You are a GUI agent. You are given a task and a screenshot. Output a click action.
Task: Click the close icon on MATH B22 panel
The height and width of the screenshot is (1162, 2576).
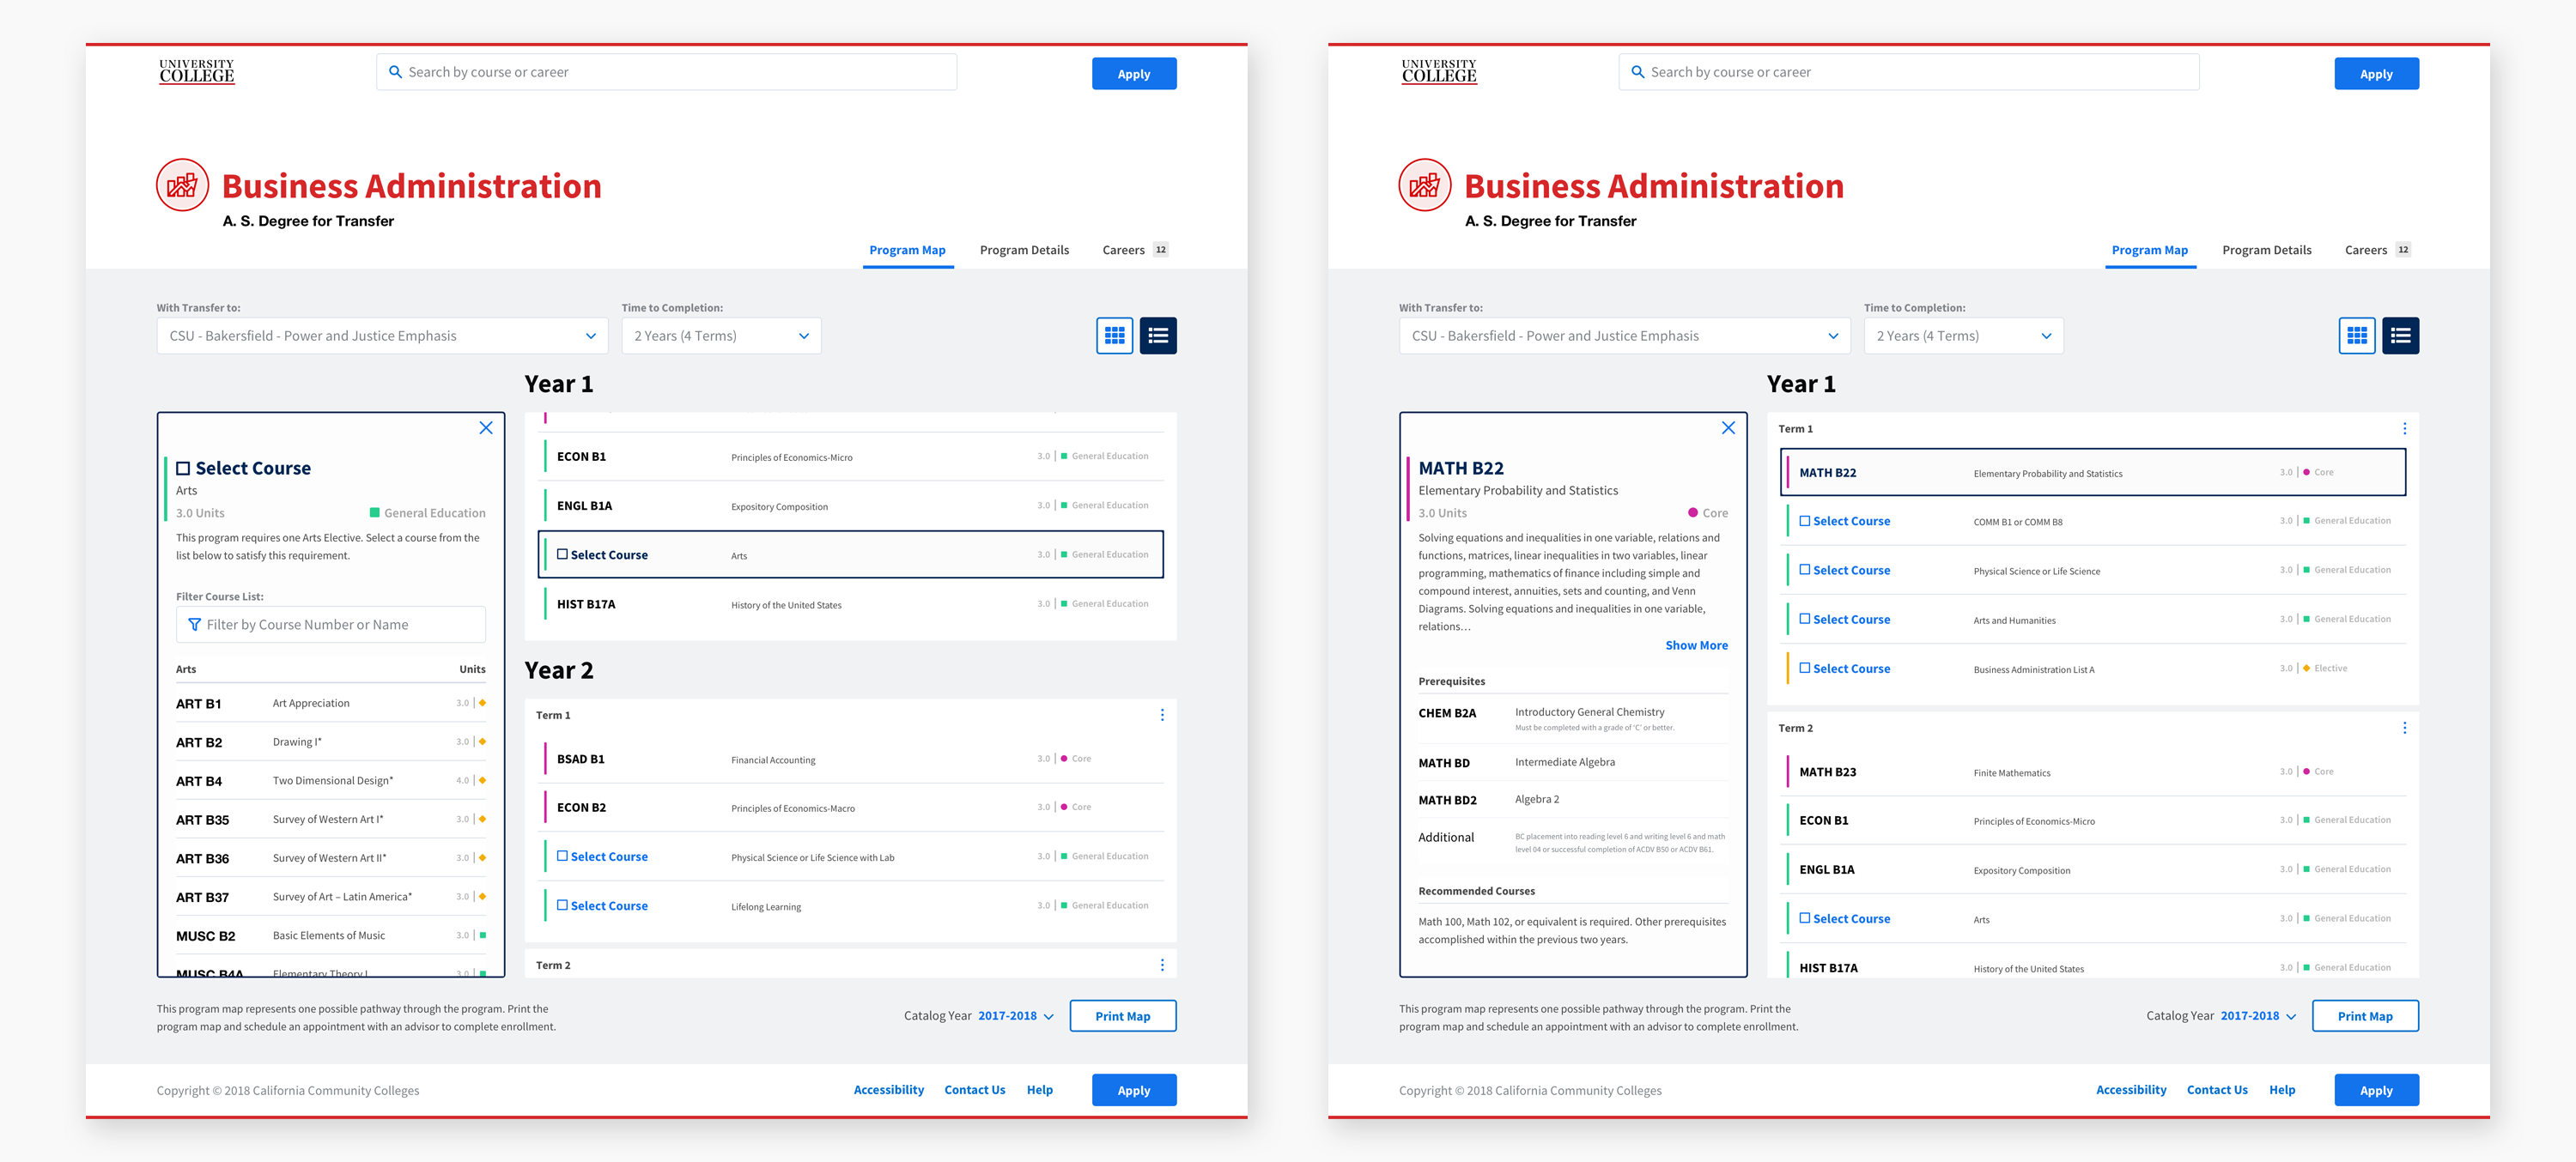tap(1727, 430)
